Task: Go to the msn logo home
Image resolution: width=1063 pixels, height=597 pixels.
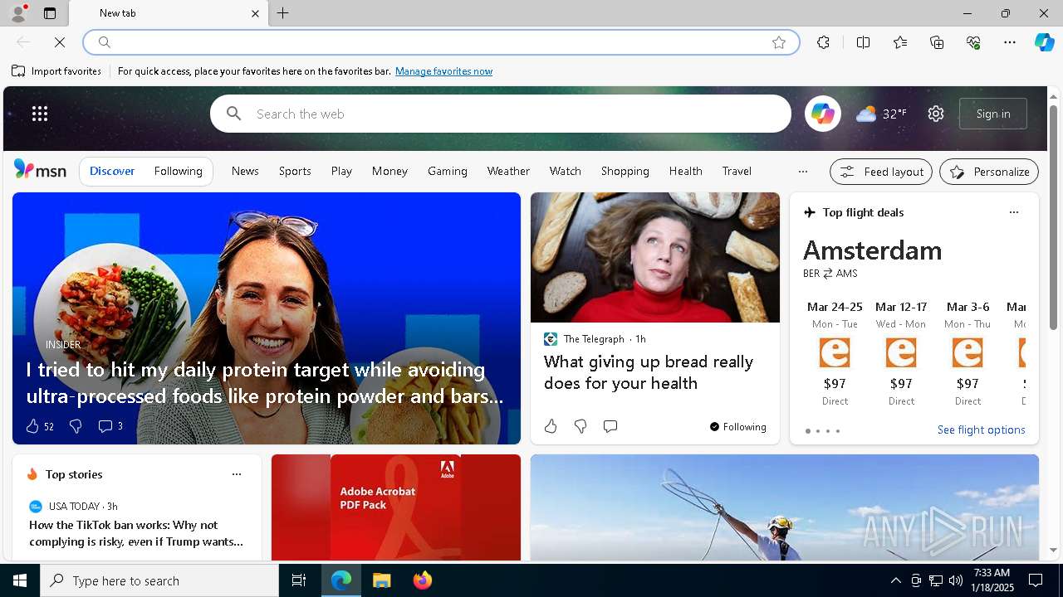Action: tap(40, 170)
